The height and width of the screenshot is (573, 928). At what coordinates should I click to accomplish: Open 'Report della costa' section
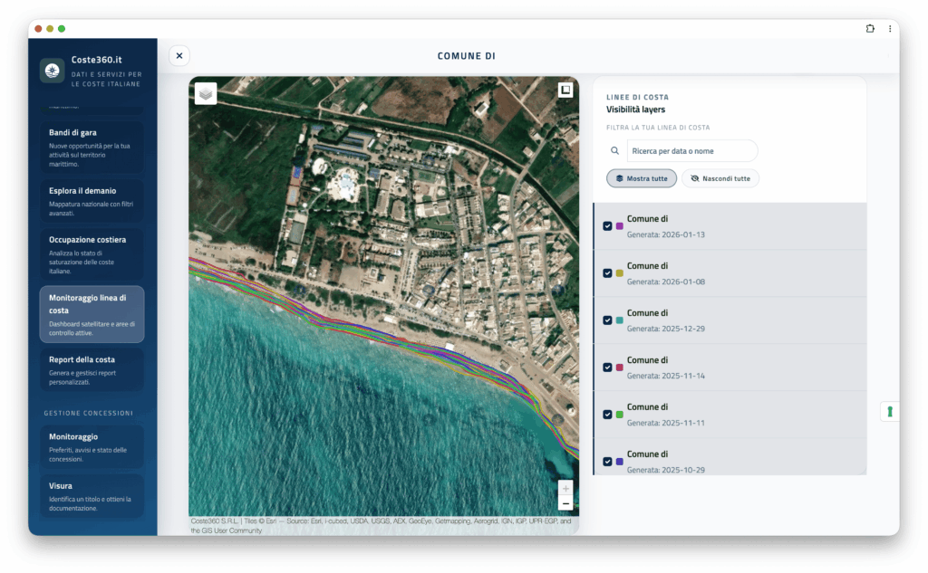coord(92,370)
